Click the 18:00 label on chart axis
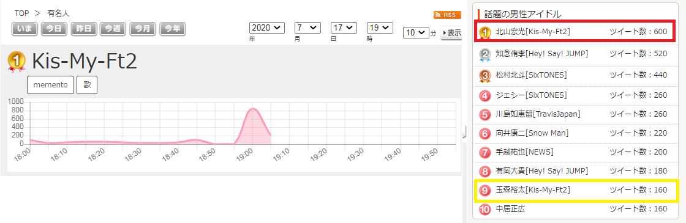The image size is (686, 223). pyautogui.click(x=23, y=155)
